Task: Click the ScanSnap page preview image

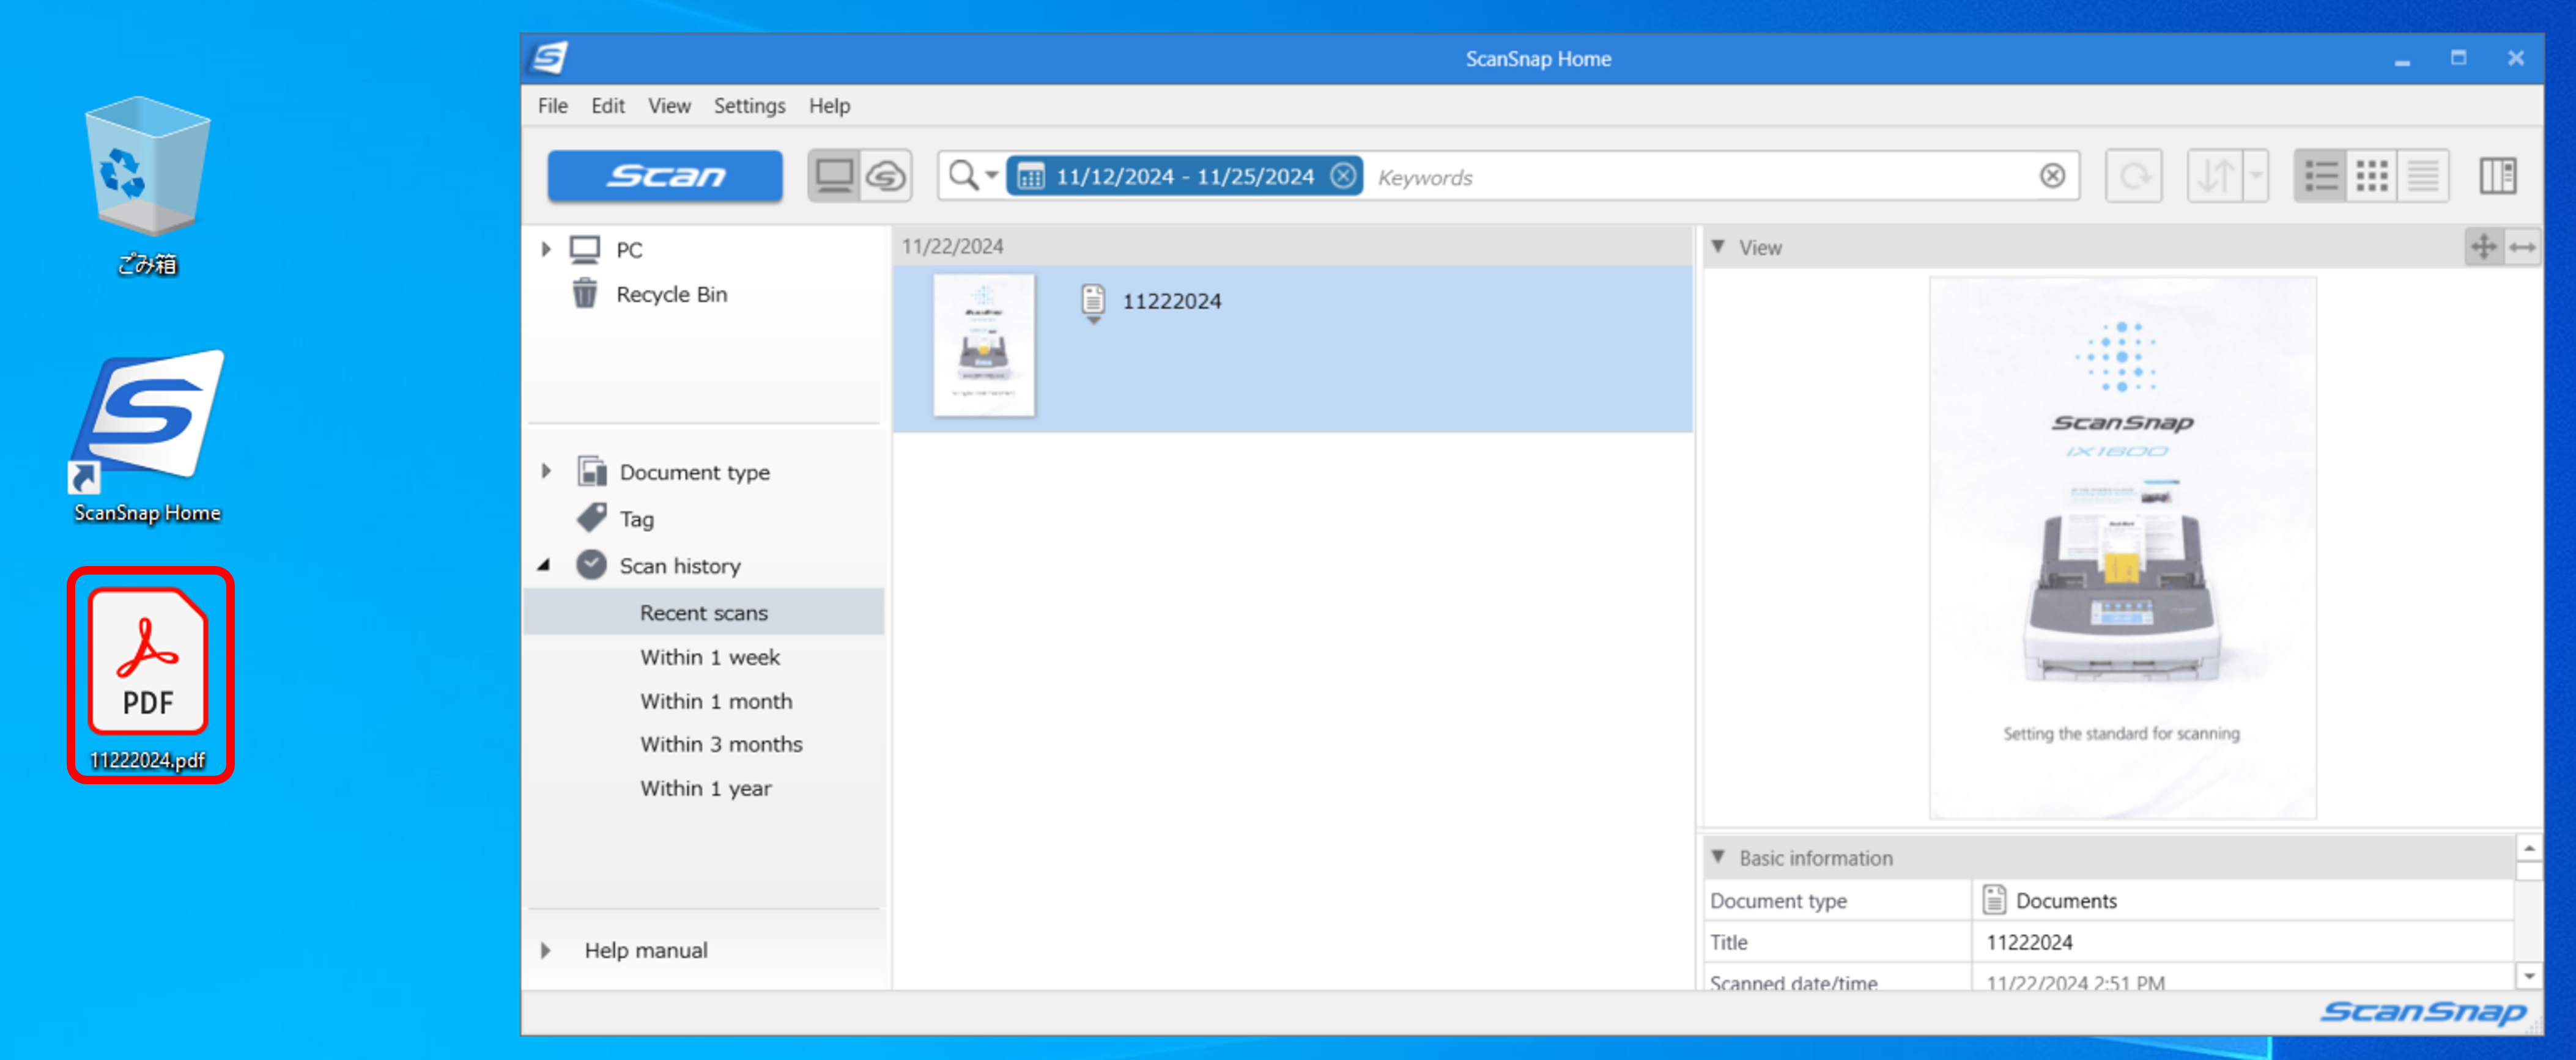Action: (2122, 548)
